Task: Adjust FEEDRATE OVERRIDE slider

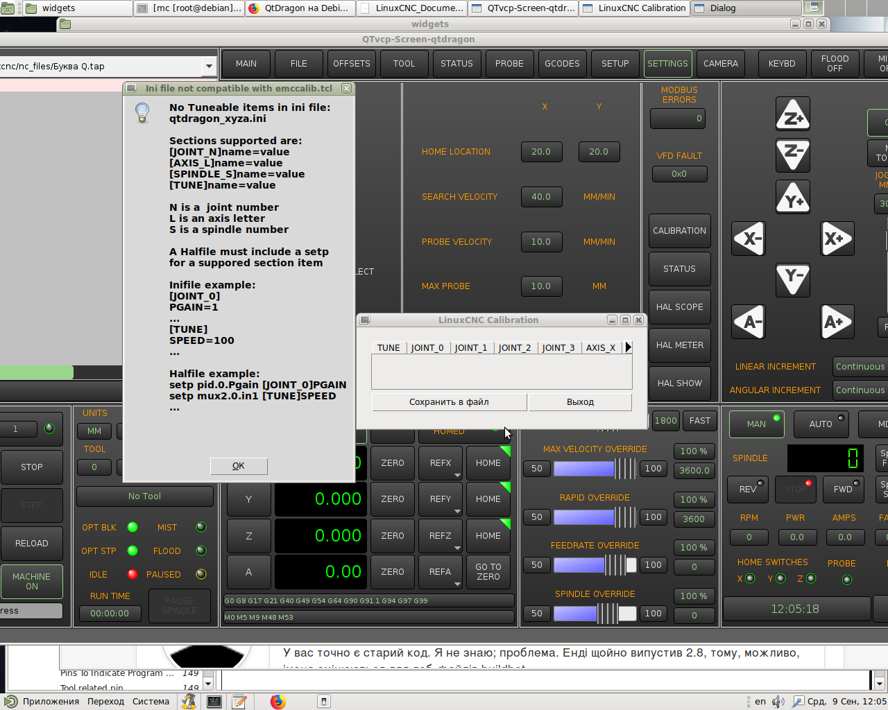Action: [x=595, y=565]
